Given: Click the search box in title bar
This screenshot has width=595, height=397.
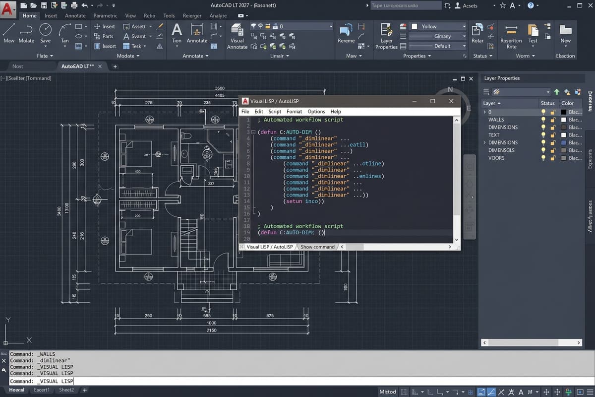Looking at the screenshot, I should point(406,5).
